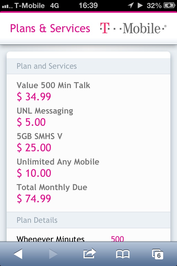
Task: Tap the Total Monthly Due amount $74.99
Action: click(34, 199)
